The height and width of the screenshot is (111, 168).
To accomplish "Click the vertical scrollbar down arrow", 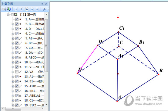I will click(46, 105).
